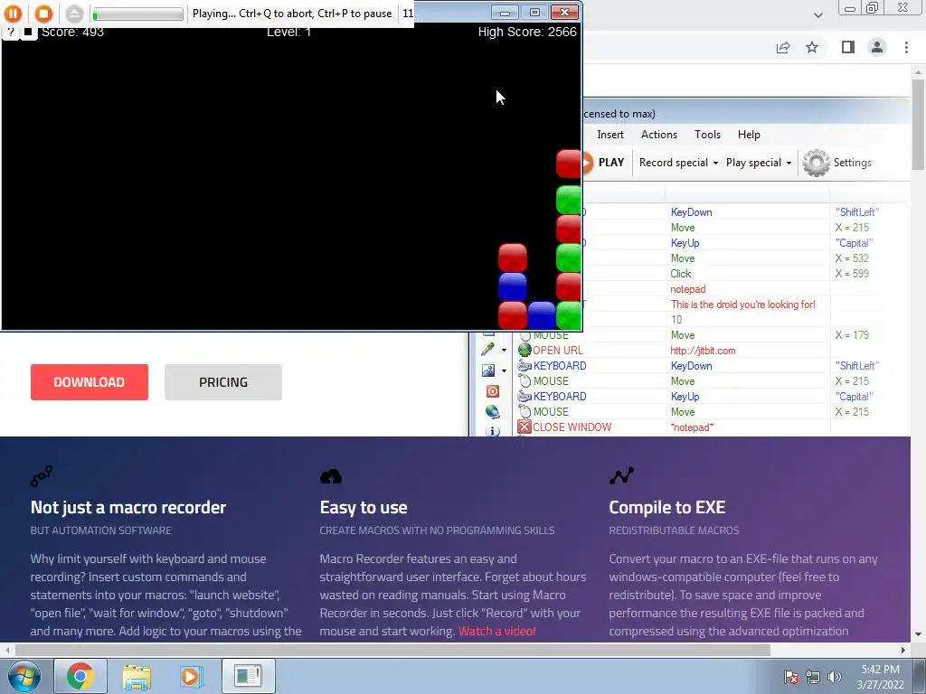Click the black square button beside Score
Screen dimensions: 926x694
(27, 32)
